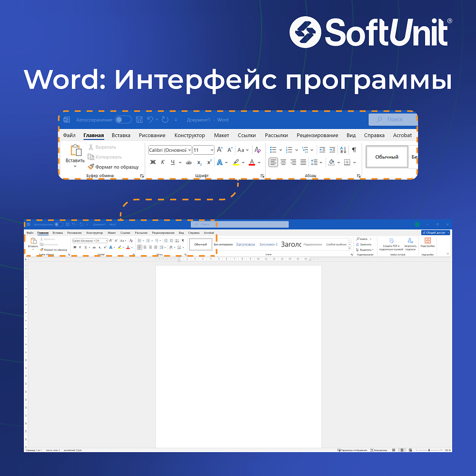Toggle underline Ч in the enlarged ribbon
This screenshot has width=476, height=476.
[x=173, y=162]
